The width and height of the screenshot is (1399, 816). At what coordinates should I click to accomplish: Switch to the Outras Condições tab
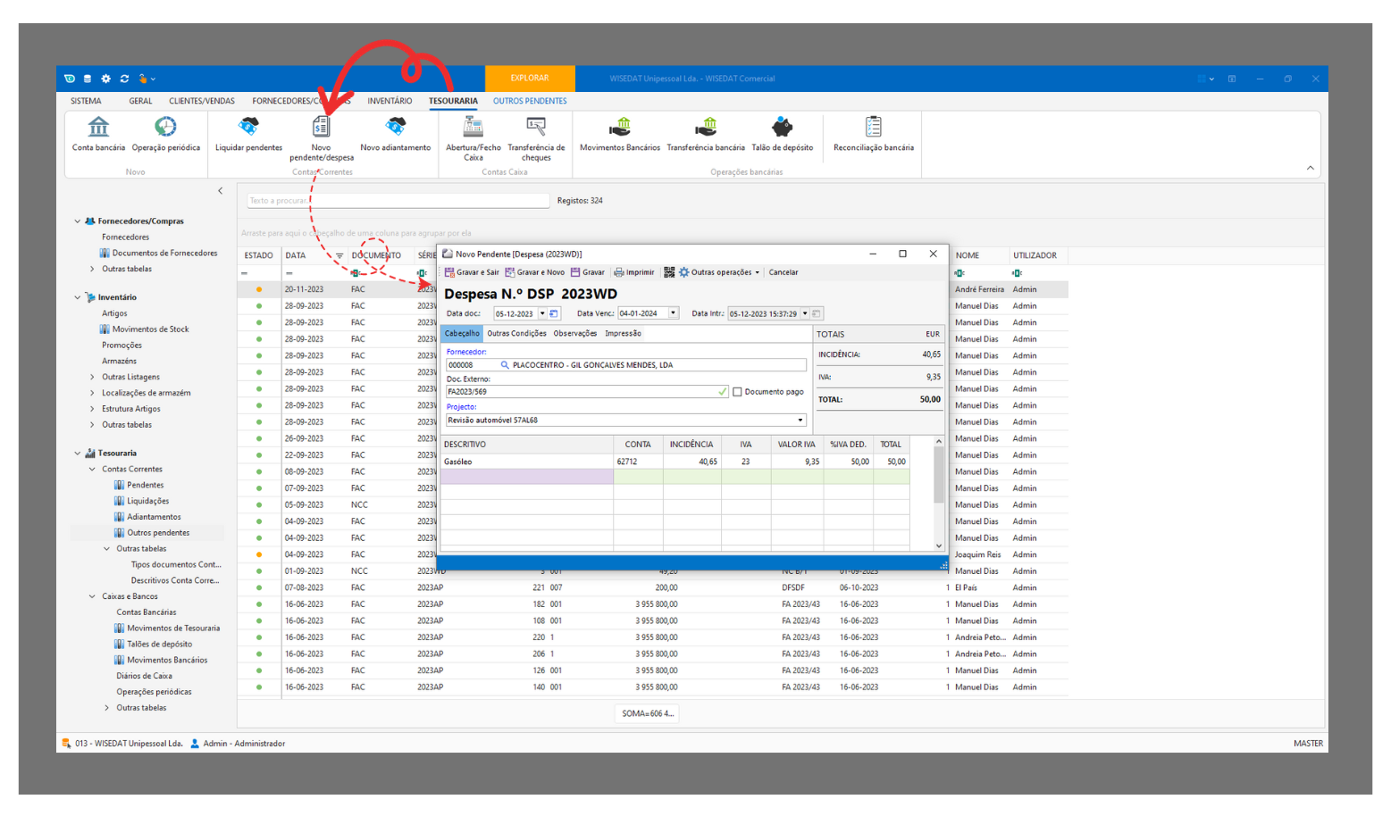(516, 334)
